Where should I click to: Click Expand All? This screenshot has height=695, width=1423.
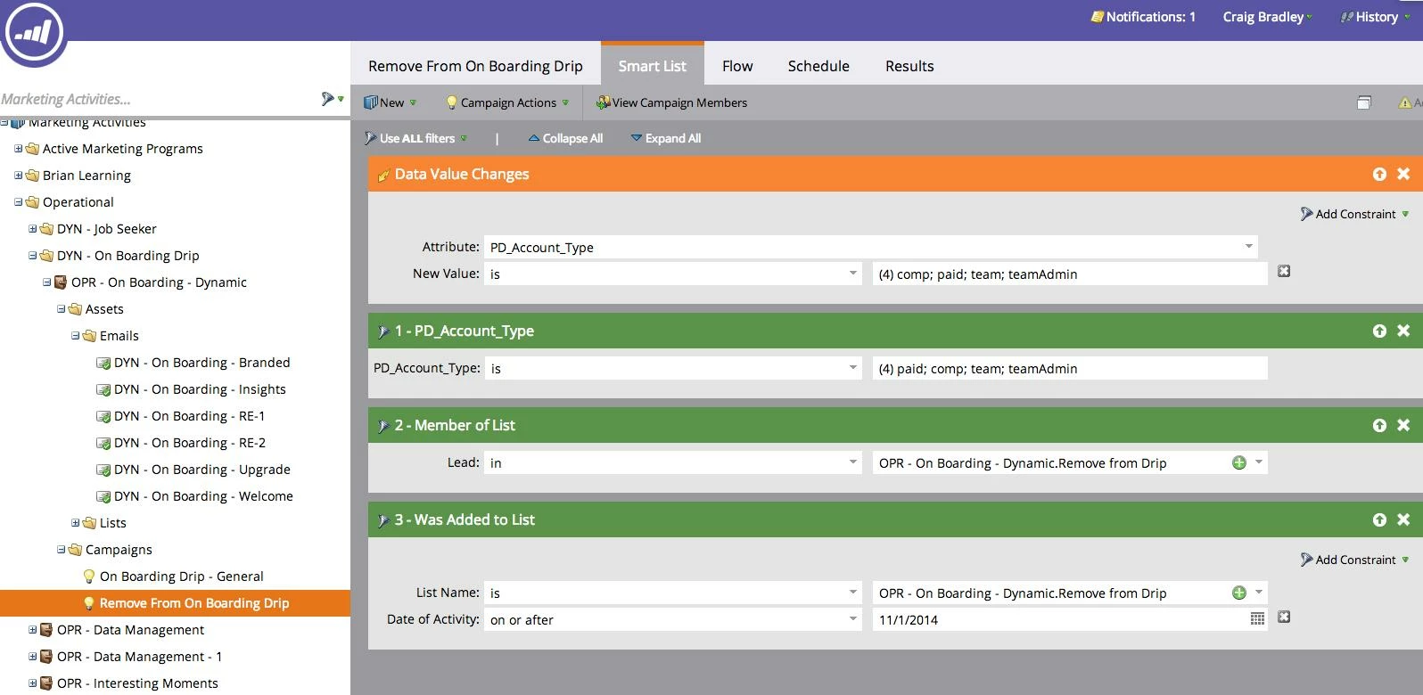665,138
